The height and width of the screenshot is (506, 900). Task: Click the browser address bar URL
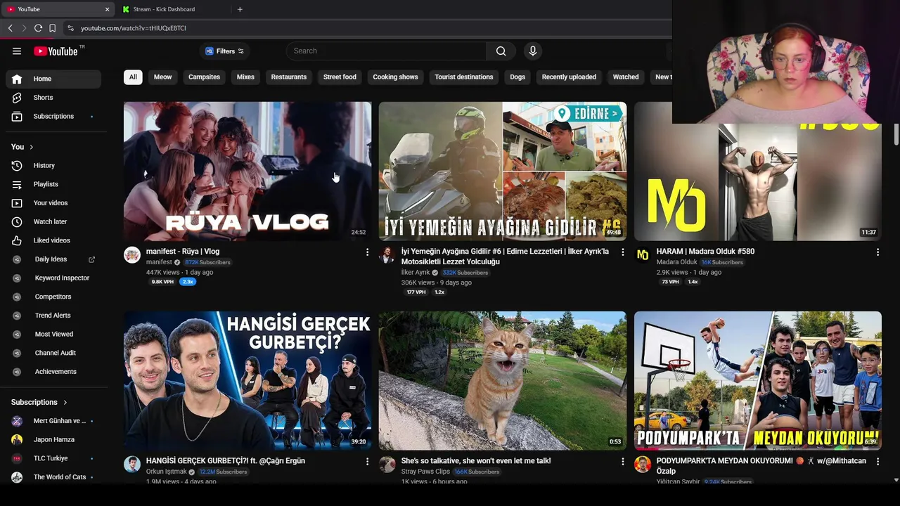tap(133, 28)
